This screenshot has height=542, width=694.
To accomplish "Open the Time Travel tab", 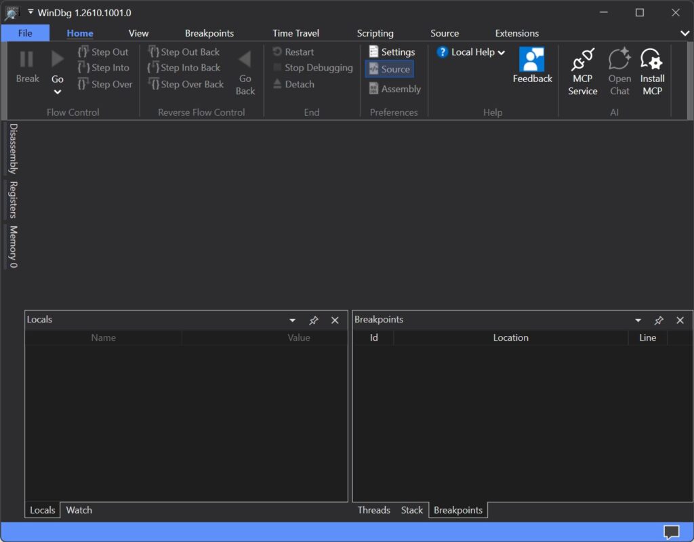I will coord(295,33).
